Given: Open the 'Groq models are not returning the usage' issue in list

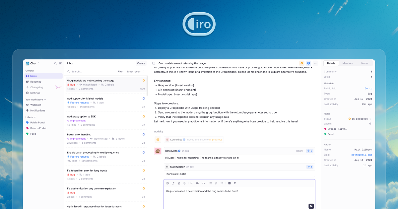Looking at the screenshot, I should pos(106,84).
